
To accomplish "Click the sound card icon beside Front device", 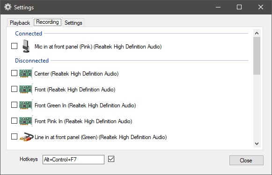I will pos(26,90).
